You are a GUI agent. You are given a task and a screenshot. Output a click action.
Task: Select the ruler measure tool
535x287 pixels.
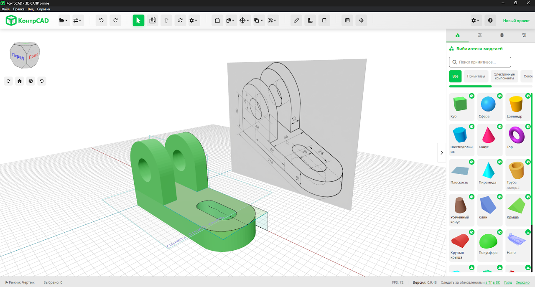tap(296, 20)
